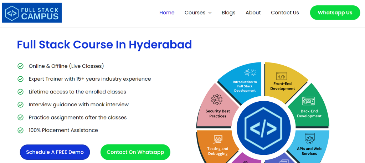Expand the Courses dropdown chevron
The height and width of the screenshot is (163, 365).
[x=210, y=13]
